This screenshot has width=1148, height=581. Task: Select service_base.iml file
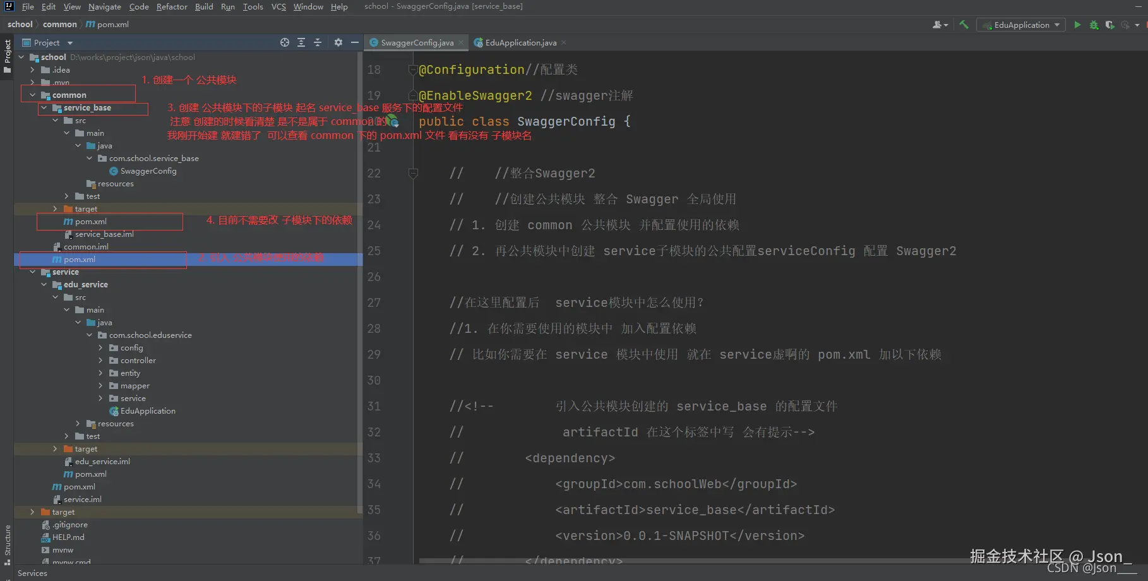click(99, 234)
